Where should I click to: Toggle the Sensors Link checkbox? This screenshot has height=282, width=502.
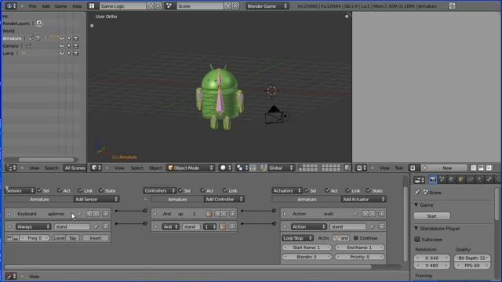(x=80, y=190)
